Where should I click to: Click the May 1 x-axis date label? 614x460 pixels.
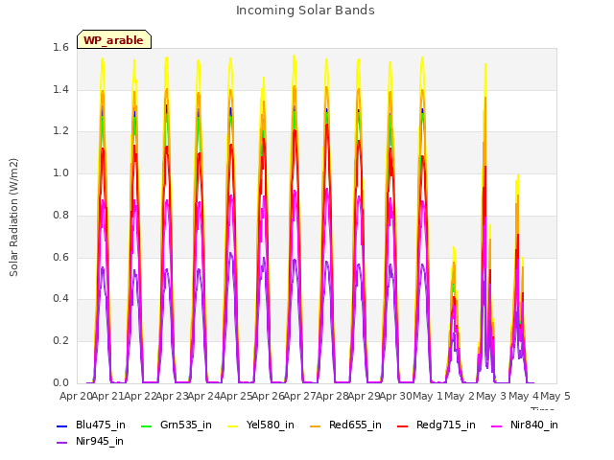[x=428, y=397]
